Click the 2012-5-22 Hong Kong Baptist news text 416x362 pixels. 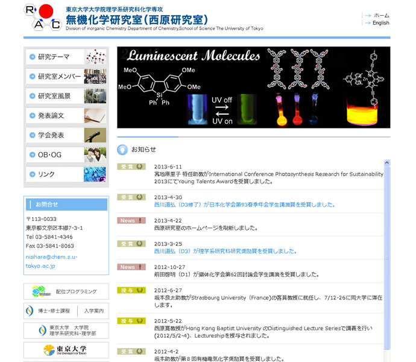coord(263,332)
